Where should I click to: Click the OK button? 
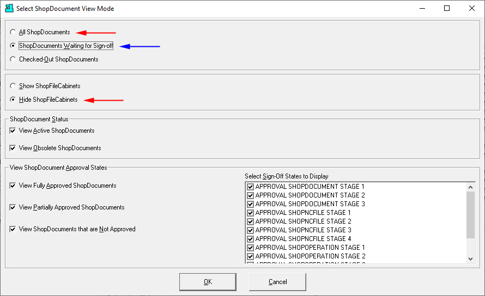(208, 282)
